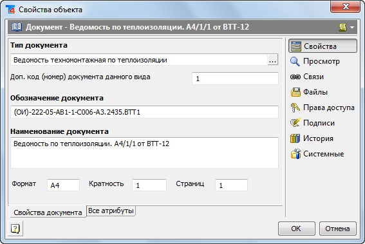This screenshot has height=244, width=365.
Task: Click the help question mark icon
Action: 15,229
